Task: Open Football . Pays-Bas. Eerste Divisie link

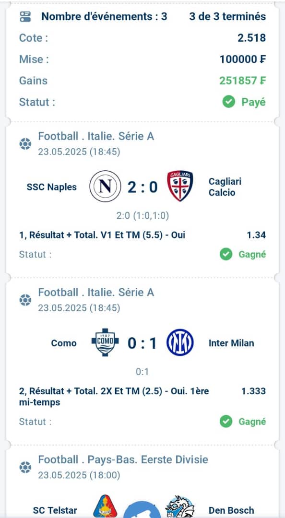Action: [123, 459]
